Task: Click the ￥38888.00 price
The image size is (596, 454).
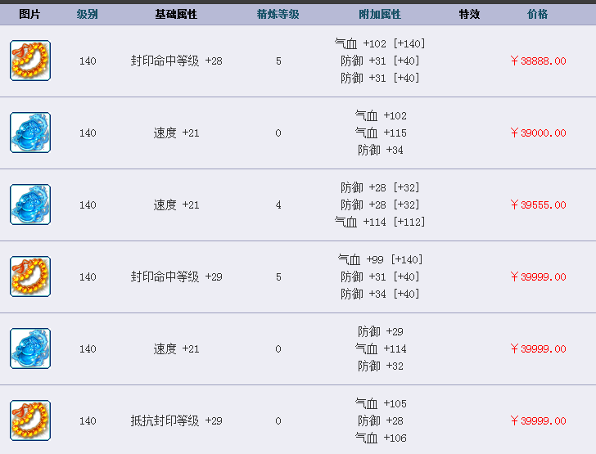Action: (538, 61)
